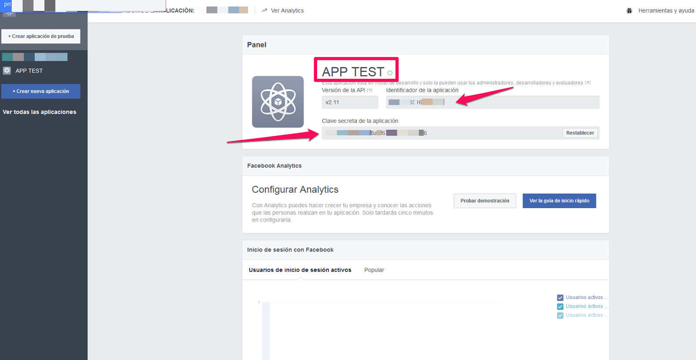Click the Restablecer button
Viewport: 696px width, 360px height.
tap(580, 133)
